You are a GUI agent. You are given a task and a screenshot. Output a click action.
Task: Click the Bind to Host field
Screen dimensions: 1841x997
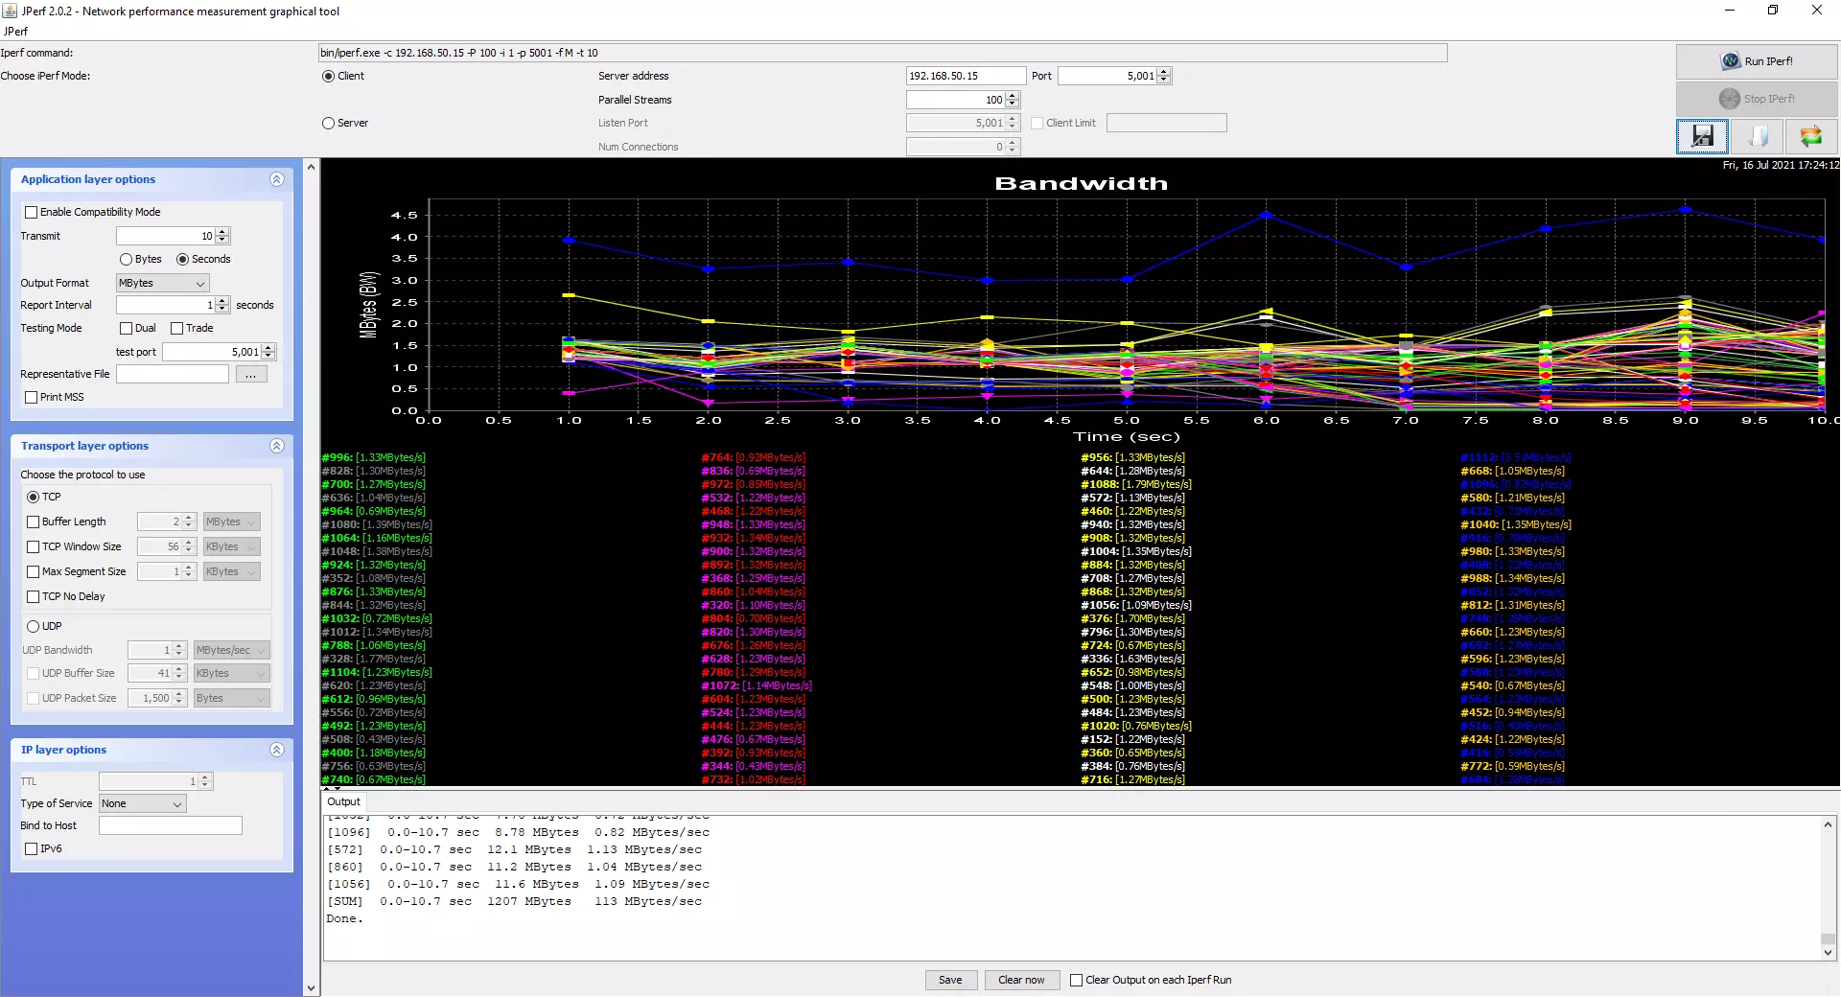click(x=171, y=825)
